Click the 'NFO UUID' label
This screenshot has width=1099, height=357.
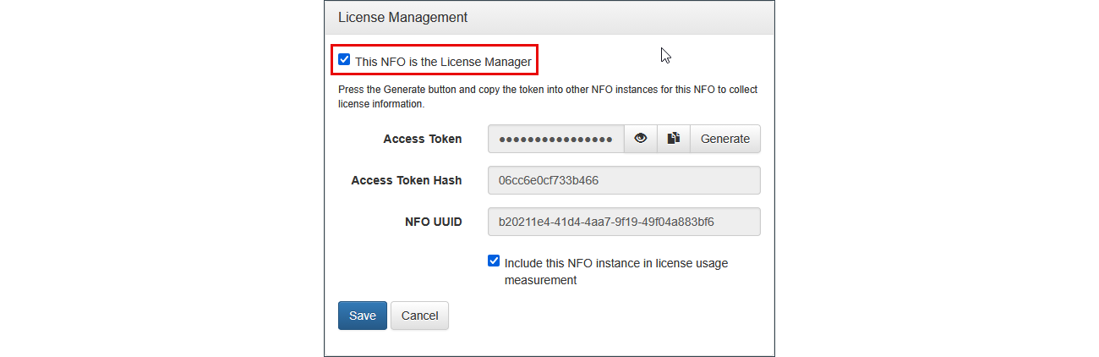434,222
